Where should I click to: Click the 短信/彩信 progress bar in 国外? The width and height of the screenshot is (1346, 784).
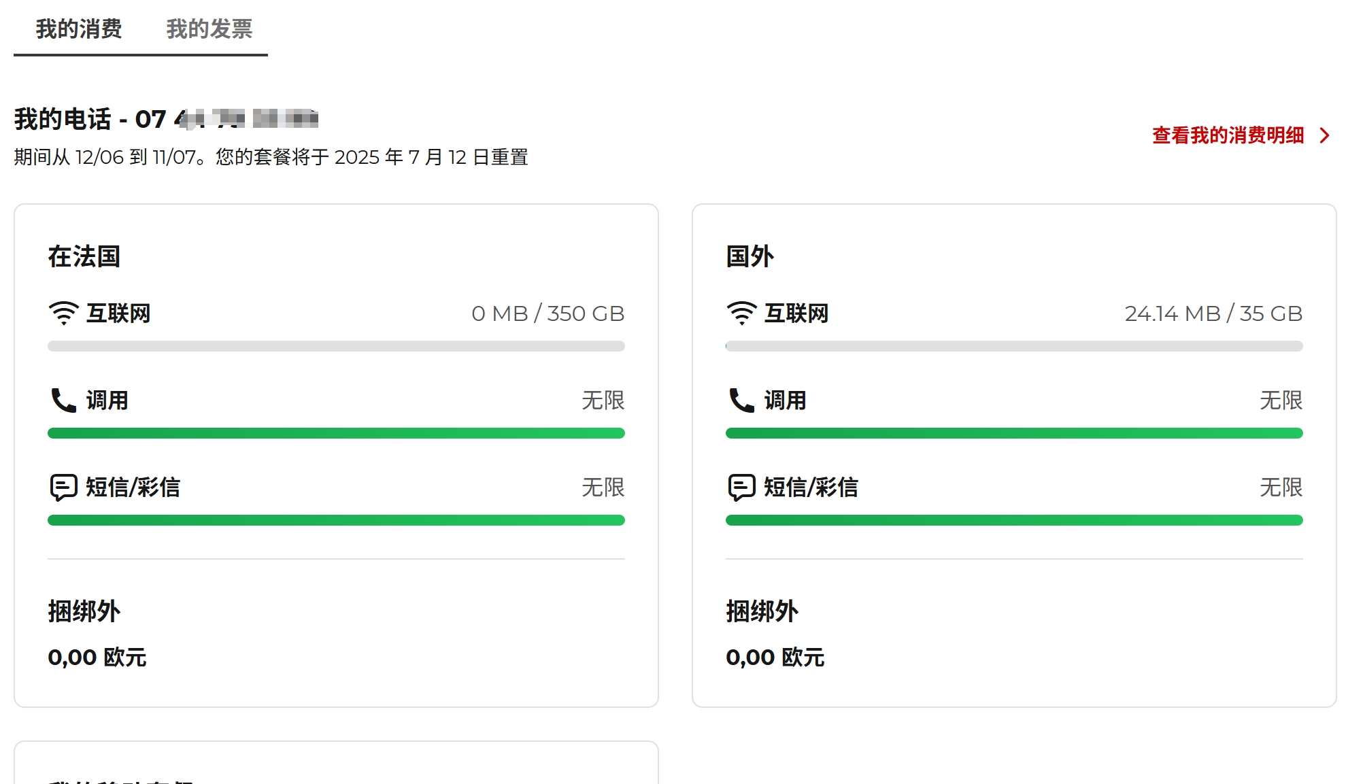(x=1014, y=520)
